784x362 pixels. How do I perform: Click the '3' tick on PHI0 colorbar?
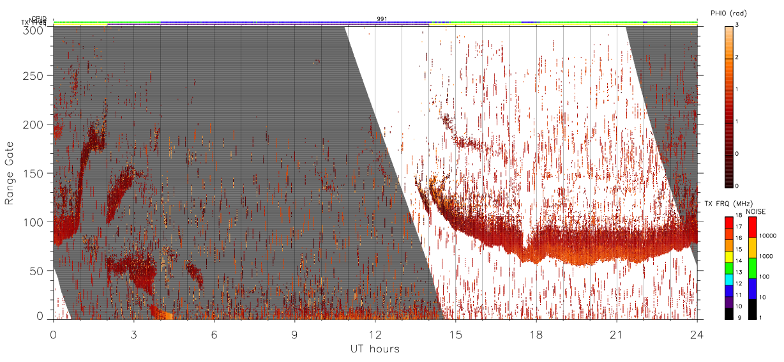737,25
